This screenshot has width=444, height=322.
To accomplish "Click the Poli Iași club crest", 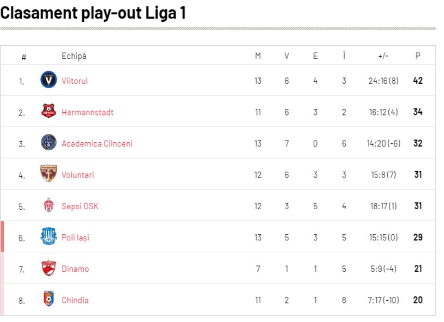I will [x=49, y=236].
